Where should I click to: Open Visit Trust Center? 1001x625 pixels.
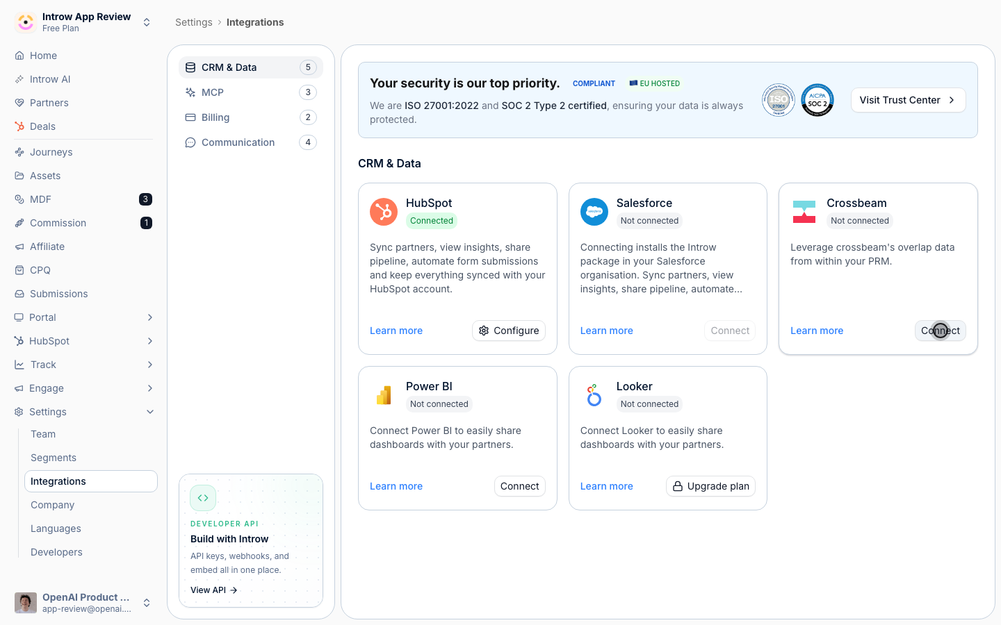pyautogui.click(x=908, y=100)
